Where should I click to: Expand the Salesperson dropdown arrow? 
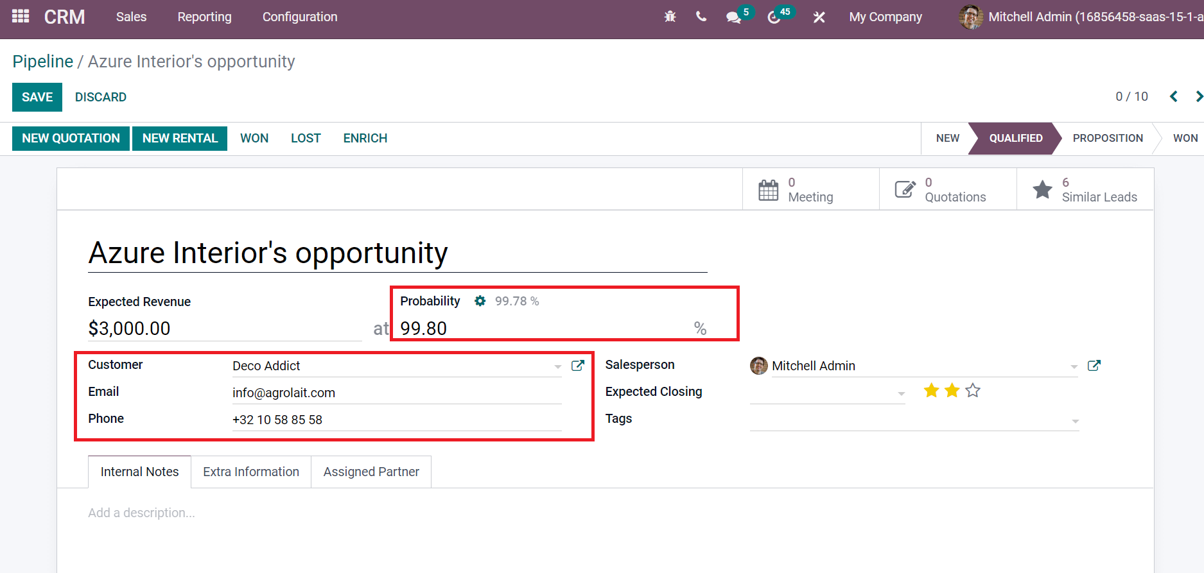point(1074,366)
